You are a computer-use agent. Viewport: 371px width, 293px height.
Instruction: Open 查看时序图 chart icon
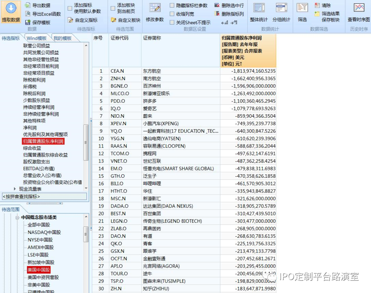click(359, 8)
